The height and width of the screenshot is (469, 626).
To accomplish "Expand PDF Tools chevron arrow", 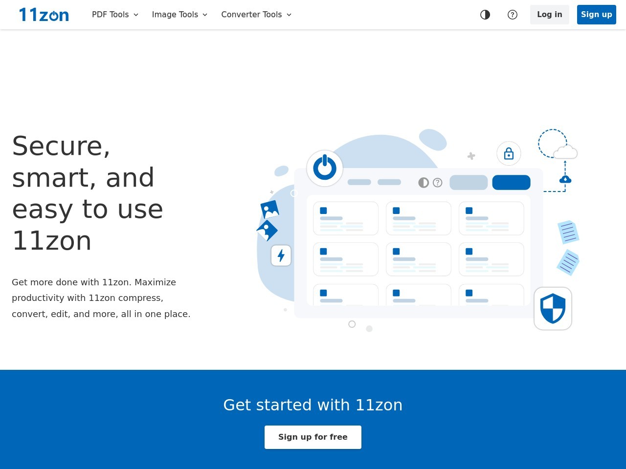I will pos(136,15).
